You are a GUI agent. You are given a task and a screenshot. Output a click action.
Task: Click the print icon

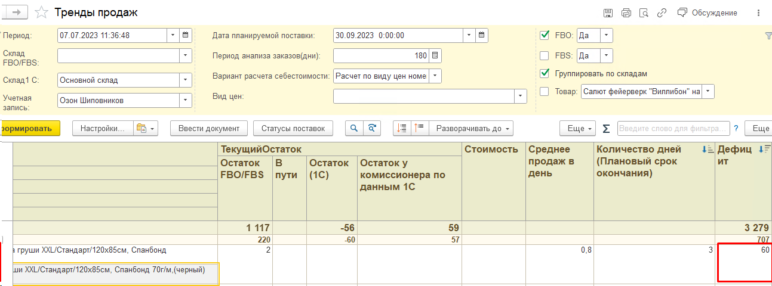coord(626,13)
